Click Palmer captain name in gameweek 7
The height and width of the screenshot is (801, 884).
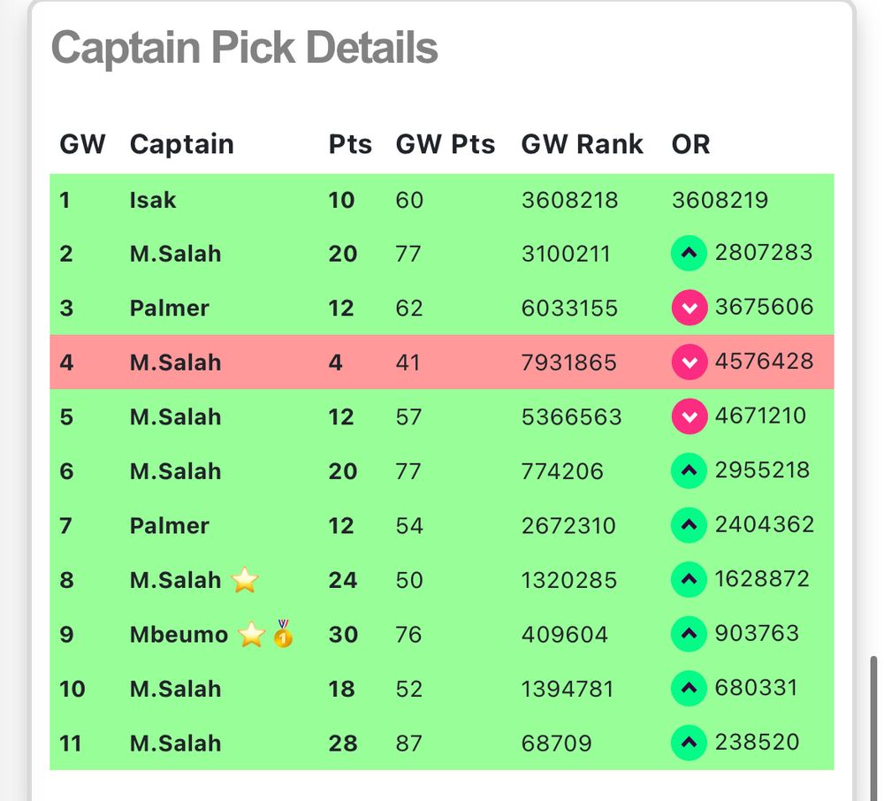click(x=169, y=526)
